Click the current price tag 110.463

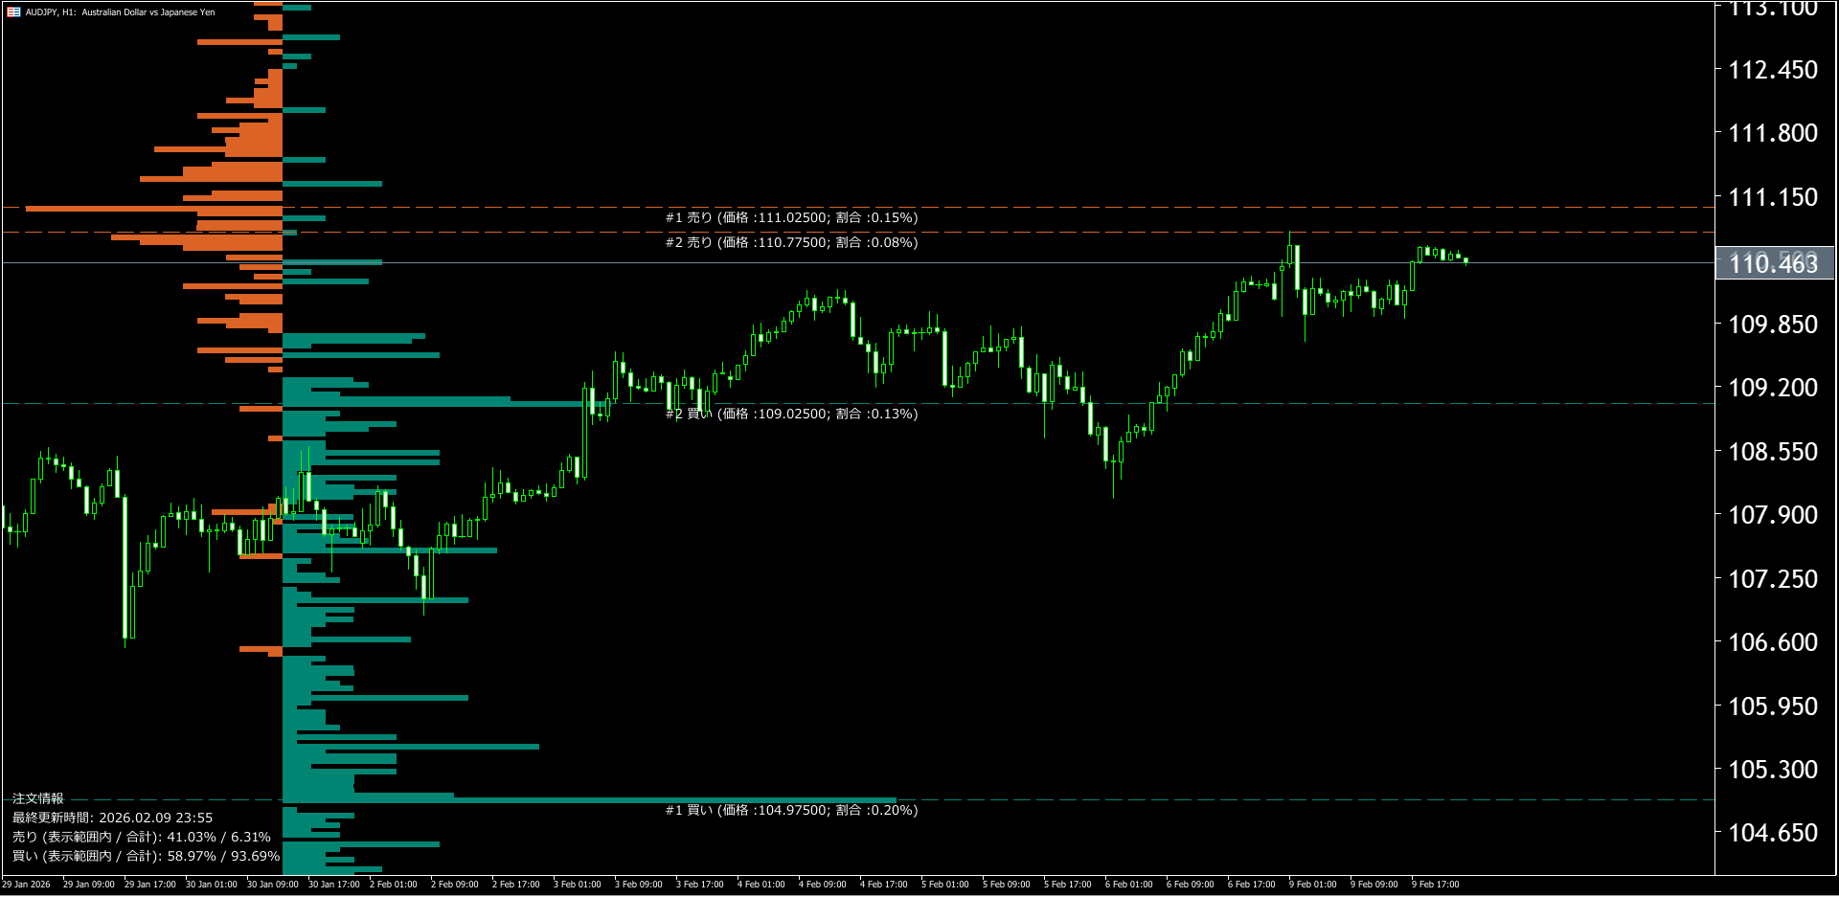point(1774,263)
